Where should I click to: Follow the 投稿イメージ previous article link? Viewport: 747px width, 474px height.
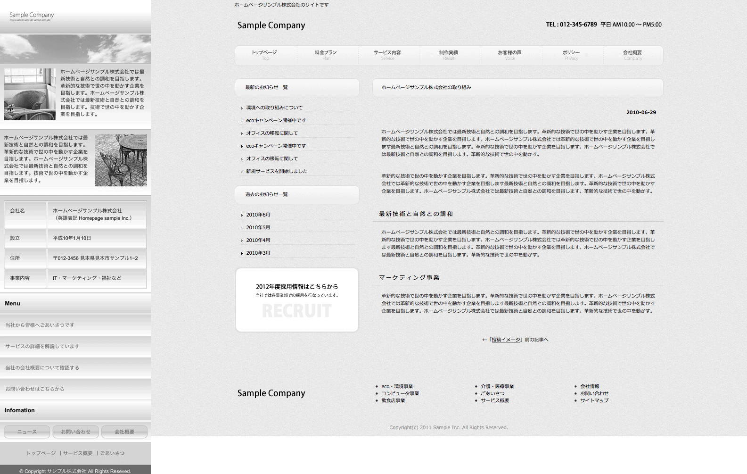click(506, 340)
